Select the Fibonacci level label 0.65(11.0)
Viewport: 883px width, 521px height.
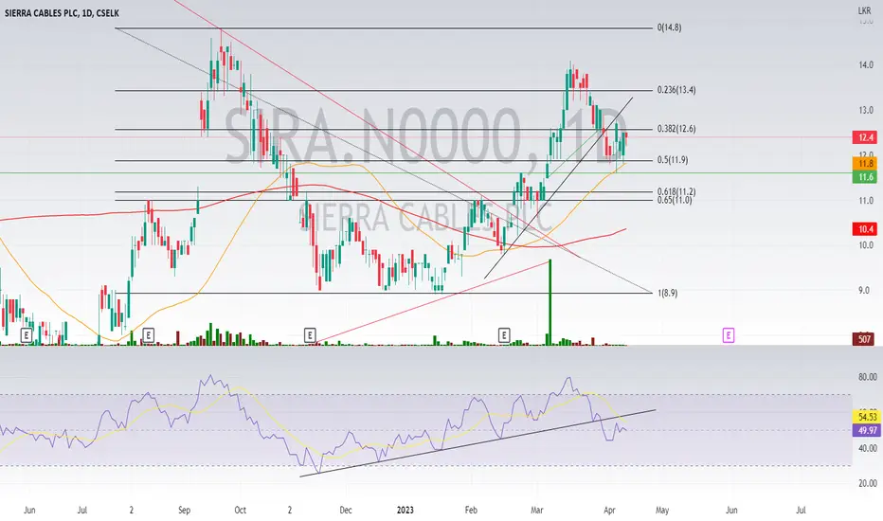click(x=675, y=200)
